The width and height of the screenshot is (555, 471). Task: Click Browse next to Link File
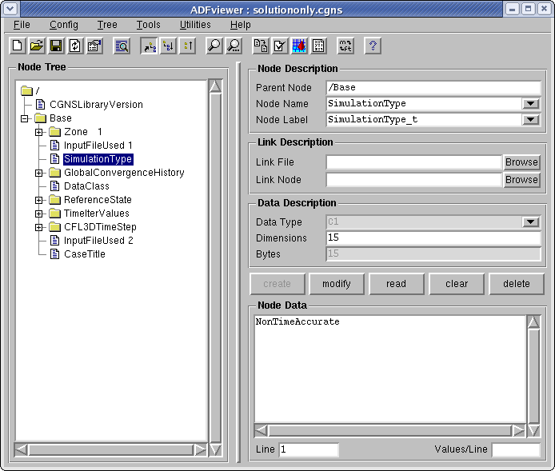coord(521,162)
